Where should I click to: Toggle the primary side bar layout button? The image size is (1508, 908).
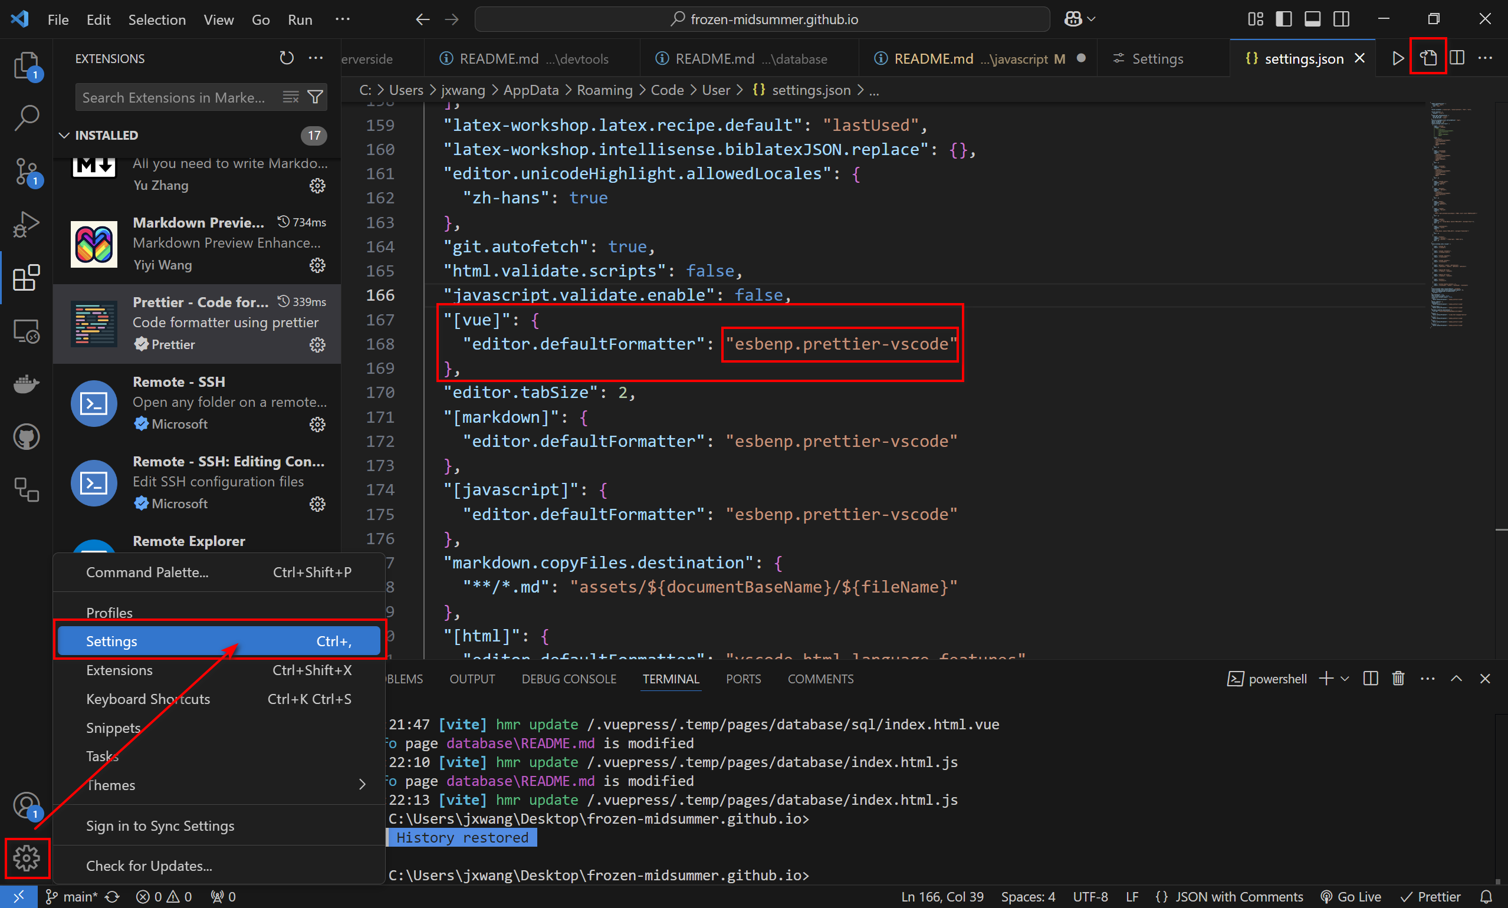1283,19
